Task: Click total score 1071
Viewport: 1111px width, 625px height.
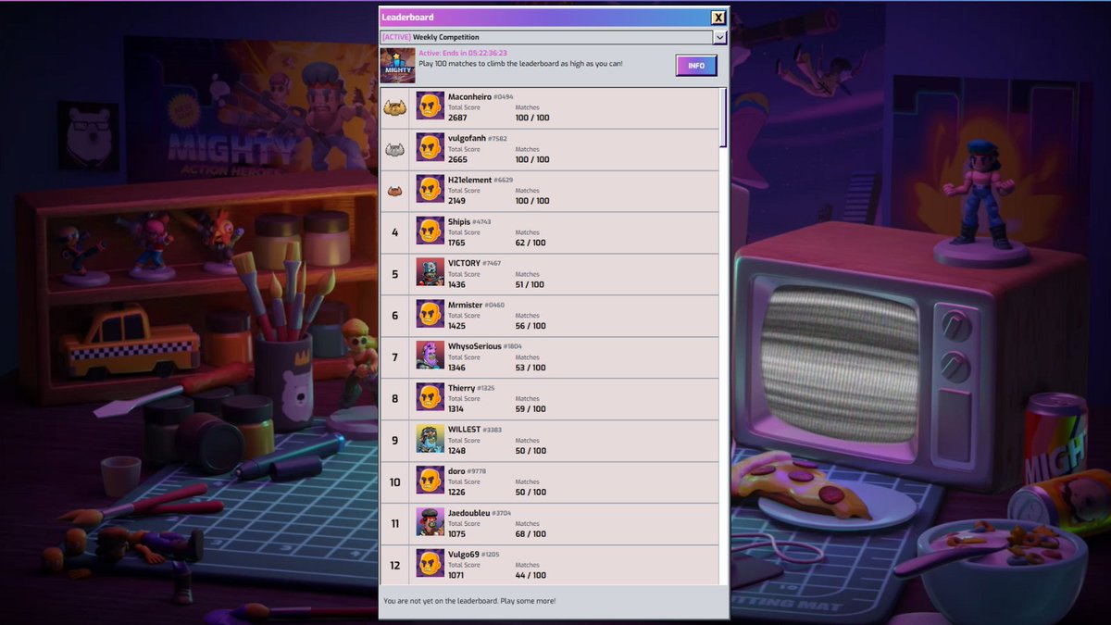Action: (x=456, y=575)
